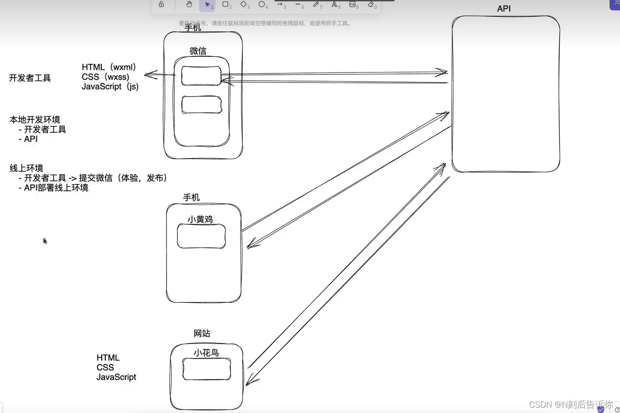Screen dimensions: 620x413
Task: Select the Selection arrow tool
Action: [207, 5]
